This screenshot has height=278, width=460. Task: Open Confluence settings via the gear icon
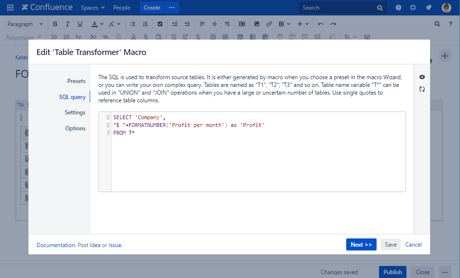(x=413, y=7)
